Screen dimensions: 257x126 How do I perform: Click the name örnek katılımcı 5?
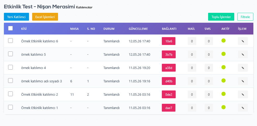point(33,54)
